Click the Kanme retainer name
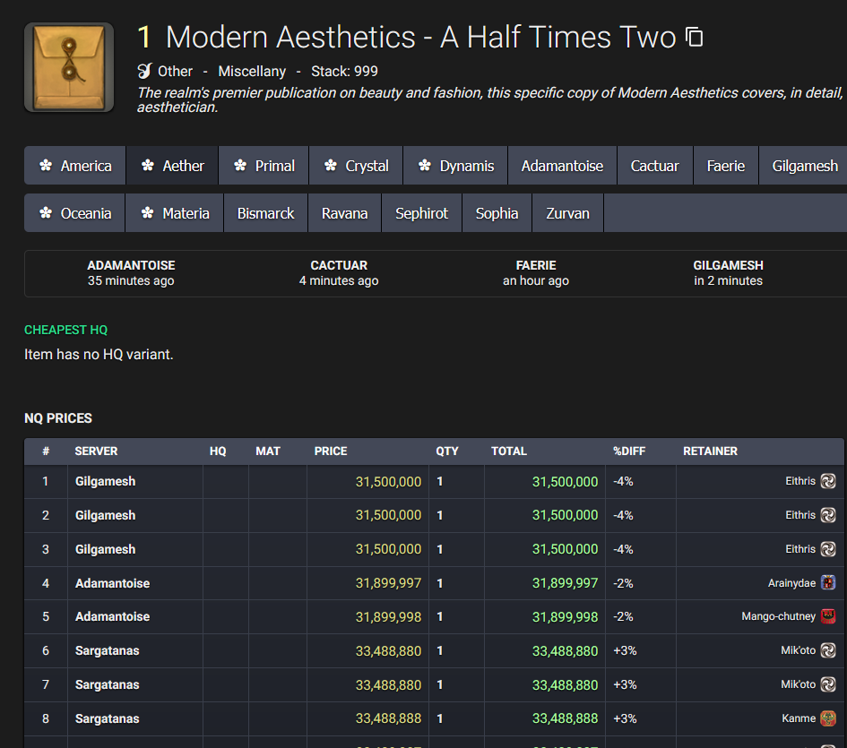847x748 pixels. (x=799, y=718)
